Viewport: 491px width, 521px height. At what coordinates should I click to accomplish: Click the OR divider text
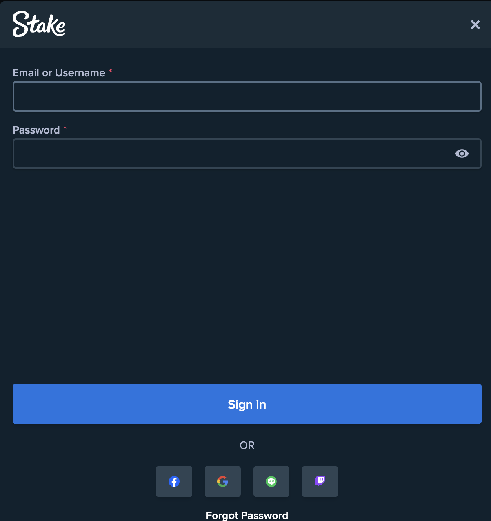[x=247, y=445]
